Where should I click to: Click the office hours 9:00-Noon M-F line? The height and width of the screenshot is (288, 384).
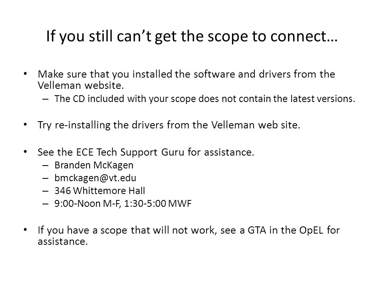pos(123,204)
